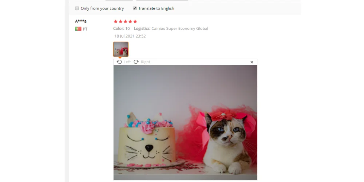Uncheck the Translate to English checkbox
This screenshot has height=182, width=364.
135,8
